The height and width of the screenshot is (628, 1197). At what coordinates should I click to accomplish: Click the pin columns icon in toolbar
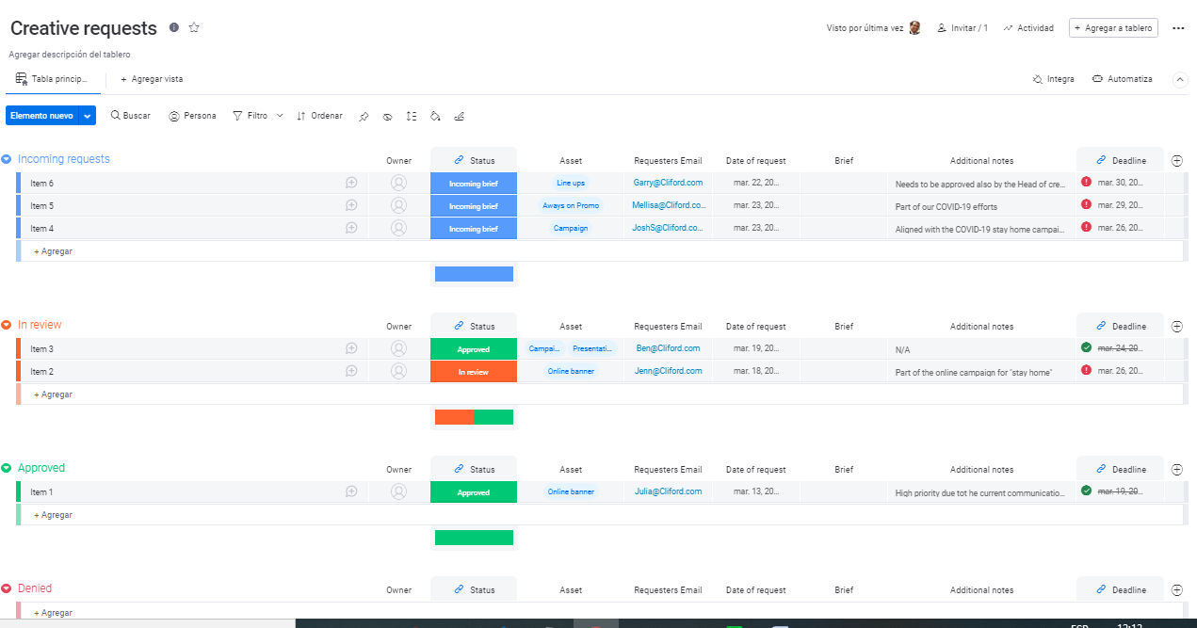click(364, 117)
